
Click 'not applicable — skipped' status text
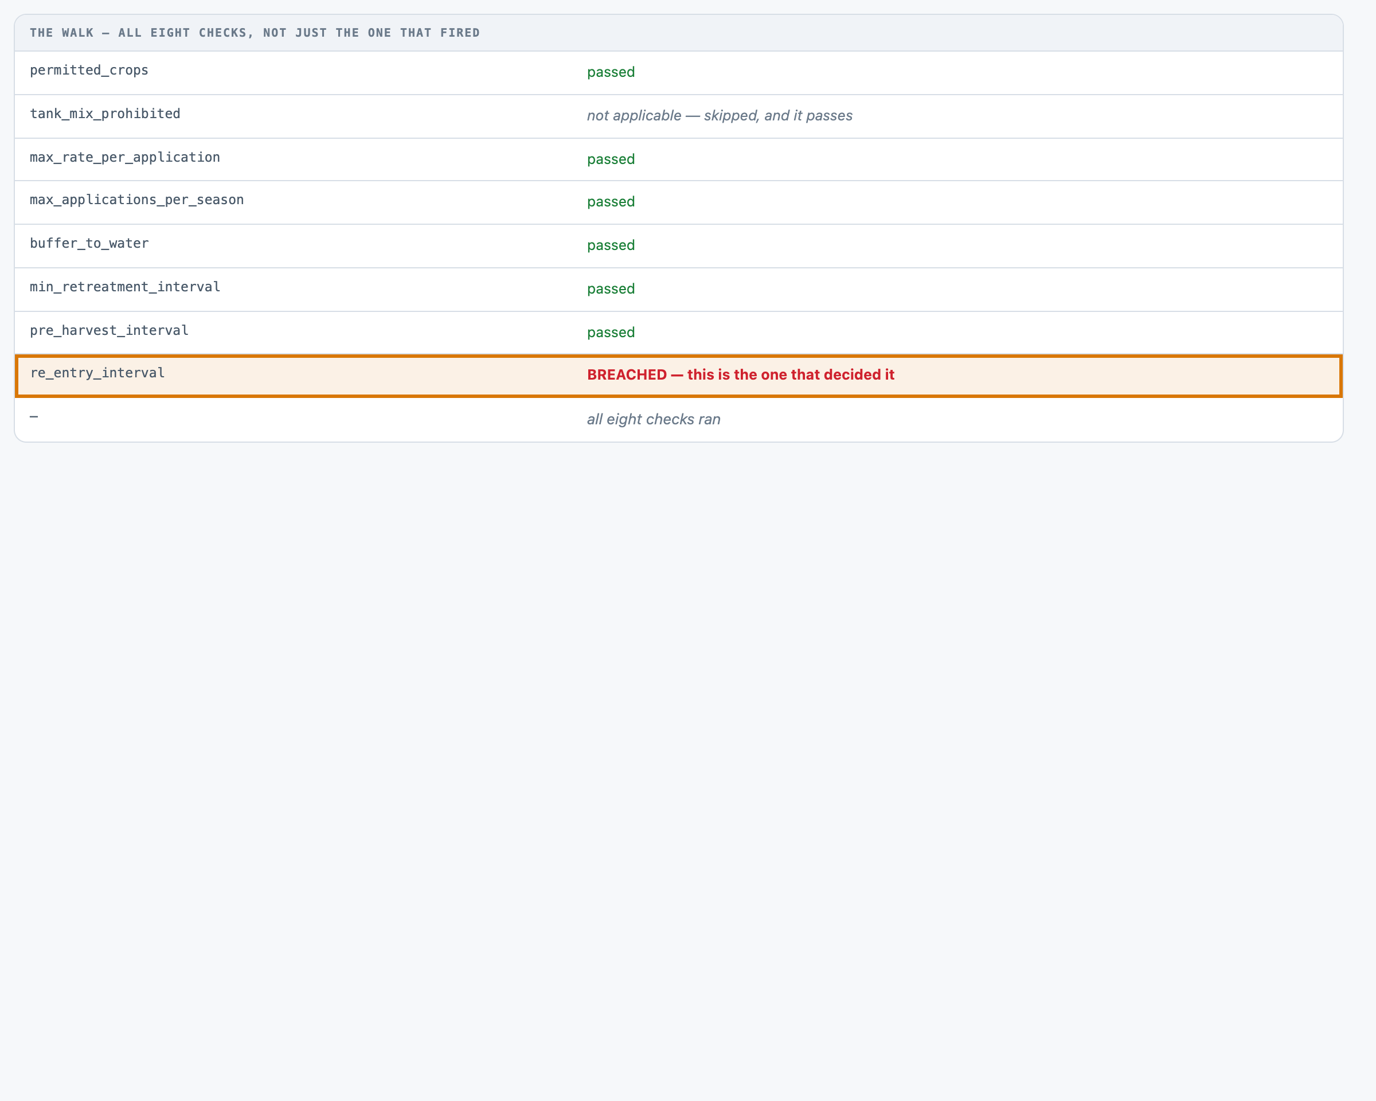(x=720, y=115)
